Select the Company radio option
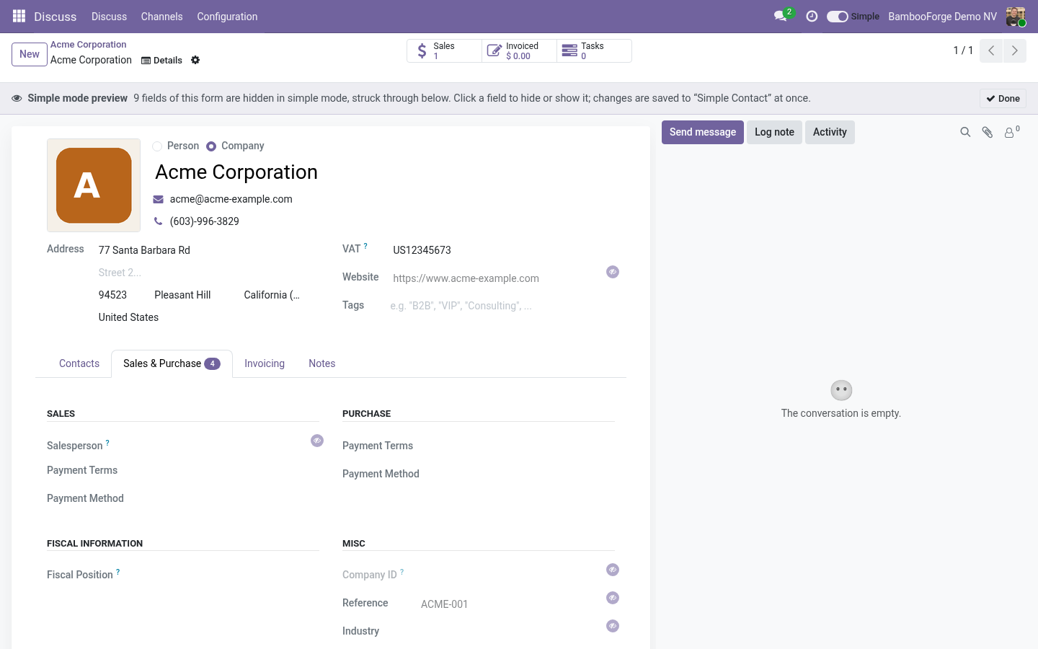The height and width of the screenshot is (649, 1038). 211,146
